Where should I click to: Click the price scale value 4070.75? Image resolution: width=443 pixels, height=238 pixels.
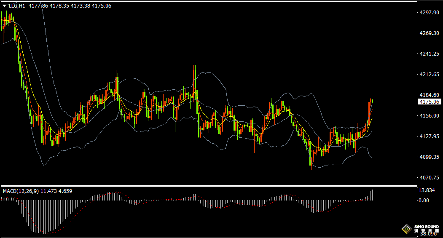[429, 177]
